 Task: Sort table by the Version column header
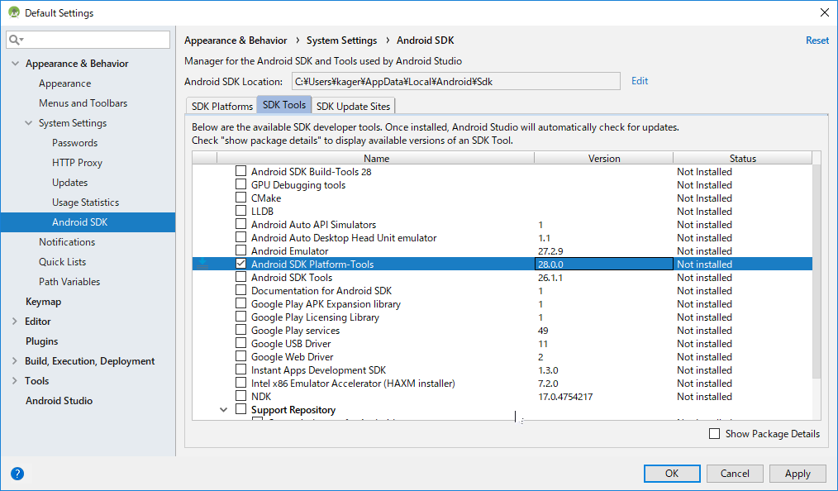tap(604, 158)
